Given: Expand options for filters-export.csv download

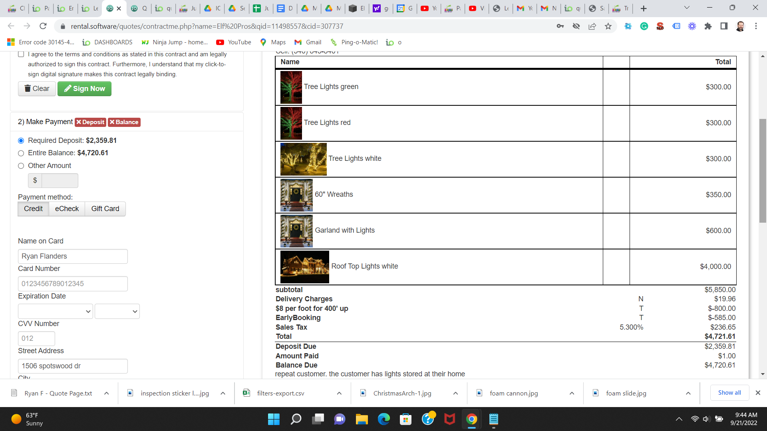Looking at the screenshot, I should [x=339, y=393].
